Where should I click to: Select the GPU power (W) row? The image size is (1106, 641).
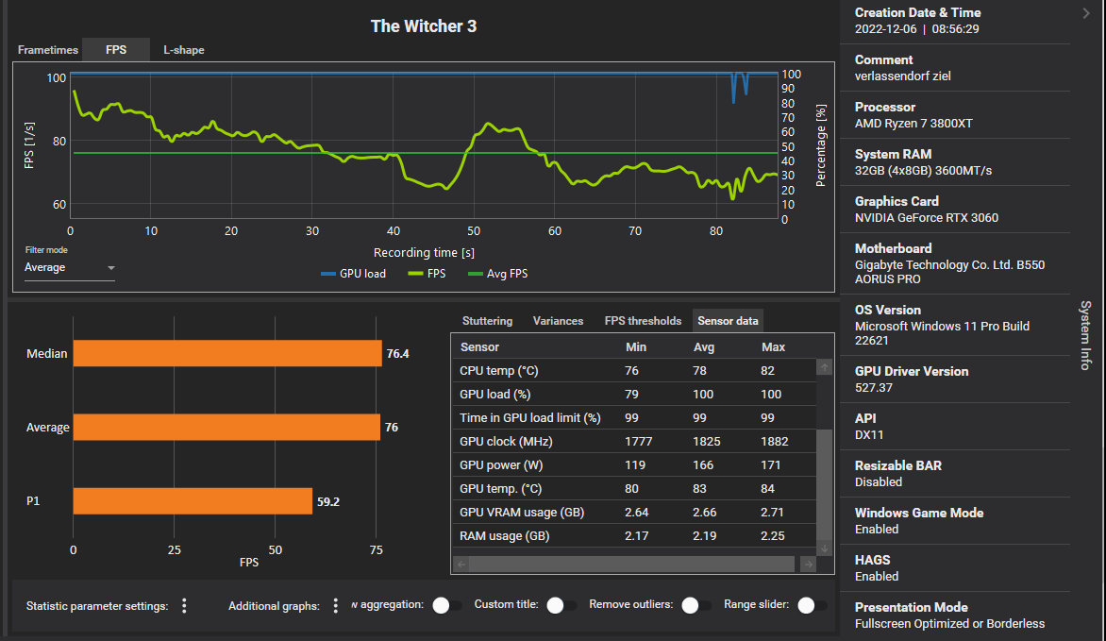coord(633,465)
